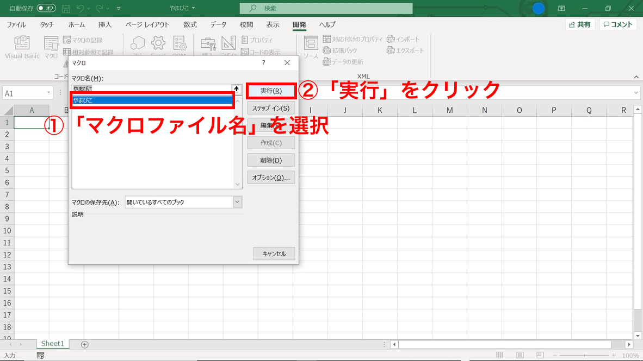Image resolution: width=643 pixels, height=361 pixels.
Task: Customize Quick Access Toolbar dropdown
Action: (x=119, y=8)
